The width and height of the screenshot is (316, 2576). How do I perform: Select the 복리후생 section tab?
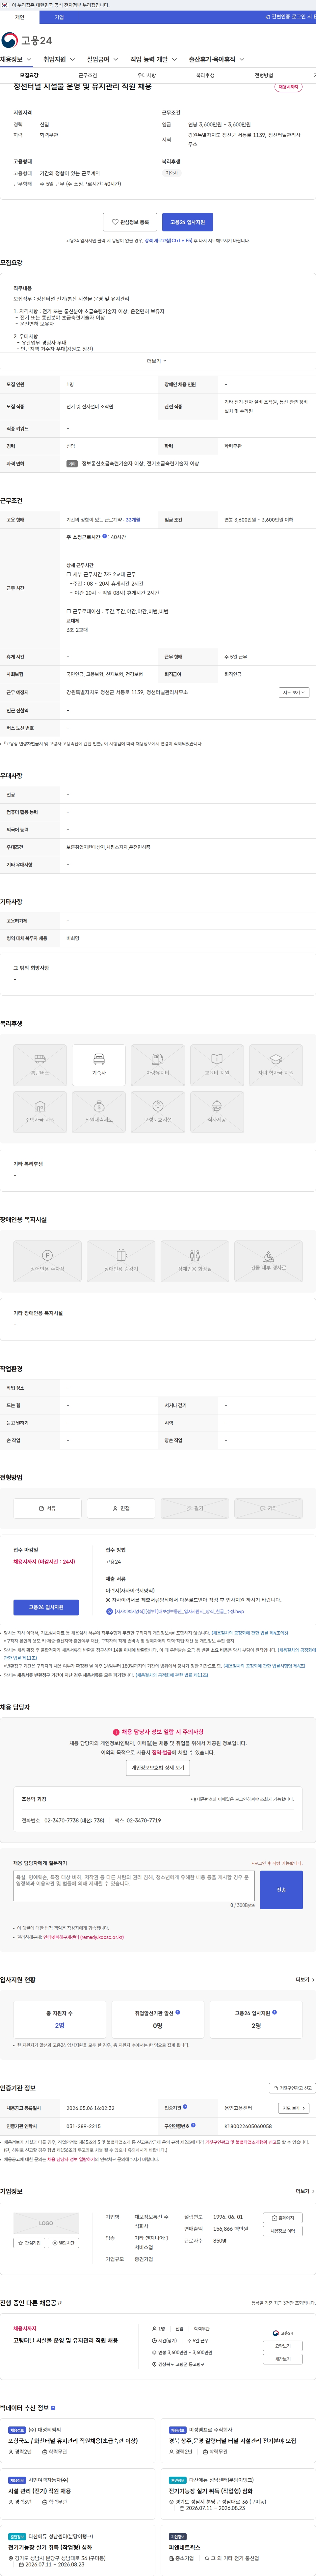pyautogui.click(x=205, y=75)
